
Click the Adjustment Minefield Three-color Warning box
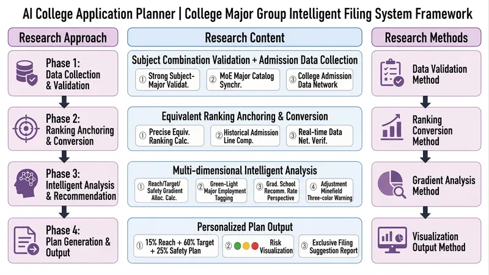329,191
